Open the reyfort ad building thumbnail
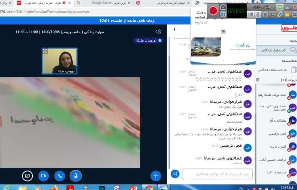 tap(206, 47)
